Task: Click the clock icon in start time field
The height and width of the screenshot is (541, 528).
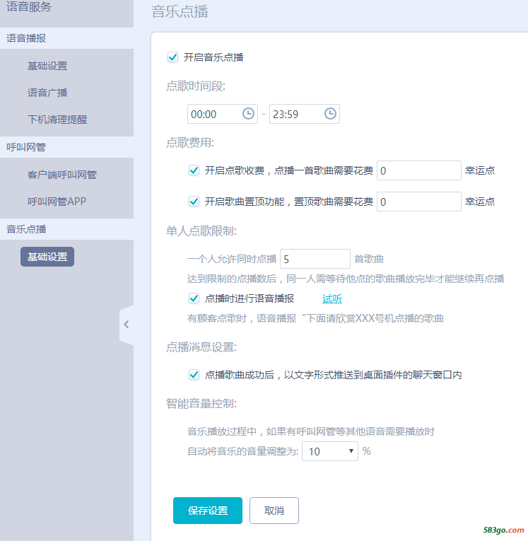Action: (248, 114)
